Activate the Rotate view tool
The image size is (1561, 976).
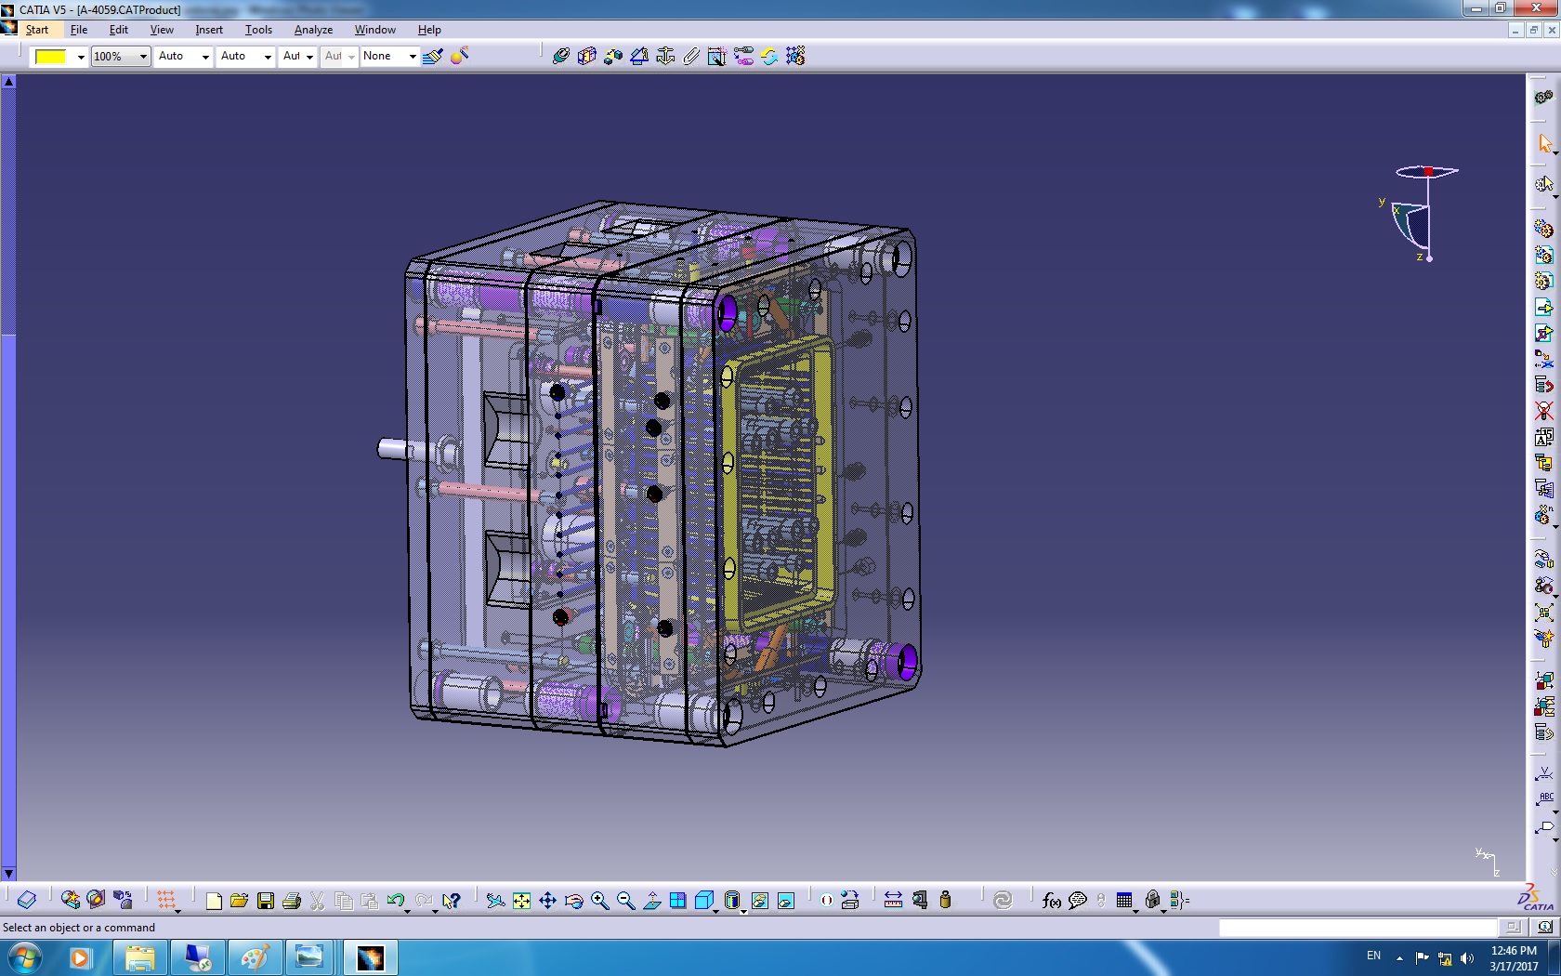tap(573, 901)
